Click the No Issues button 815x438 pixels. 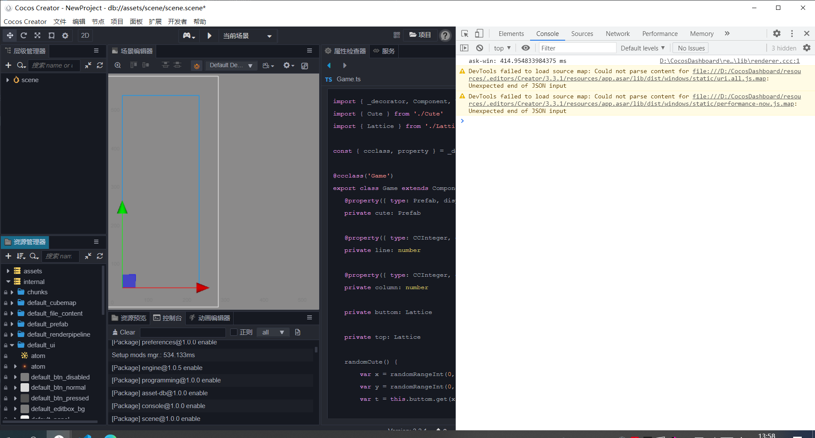(x=691, y=48)
